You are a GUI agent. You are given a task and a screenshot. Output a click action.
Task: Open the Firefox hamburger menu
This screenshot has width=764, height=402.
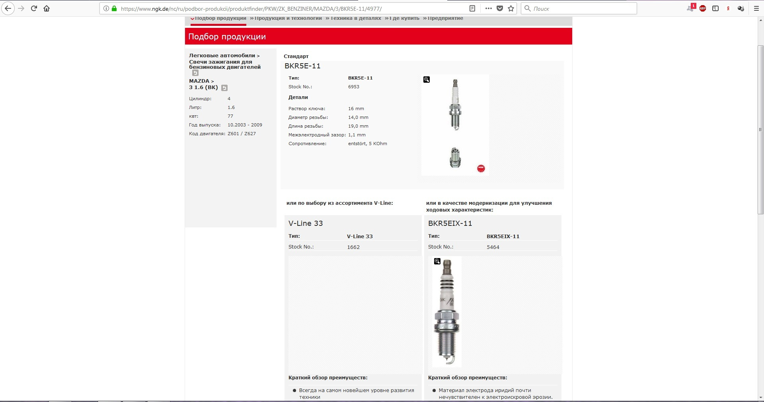(x=756, y=8)
